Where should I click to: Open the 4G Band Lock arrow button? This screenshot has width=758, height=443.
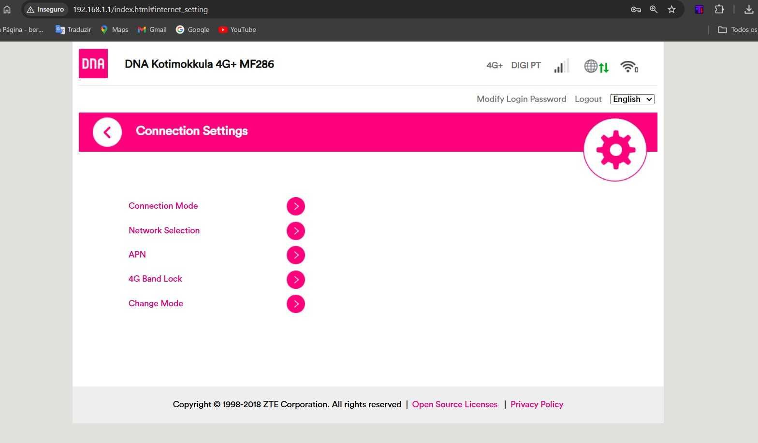(296, 279)
